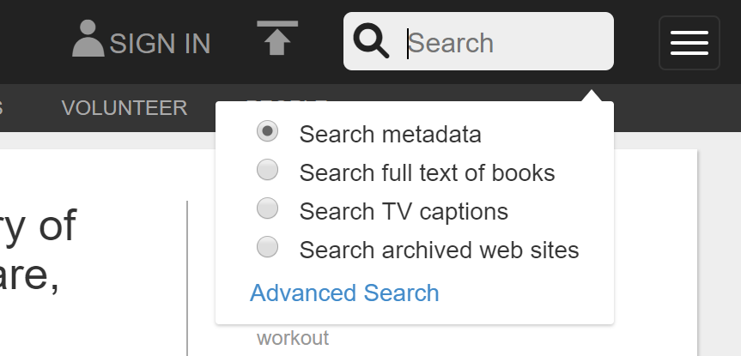This screenshot has height=356, width=741.
Task: Click the user silhouette icon
Action: pyautogui.click(x=88, y=39)
